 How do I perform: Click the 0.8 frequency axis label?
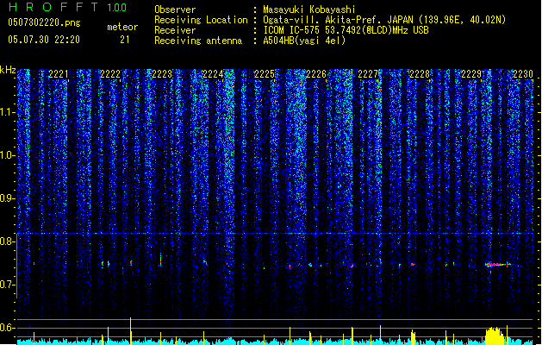[x=8, y=241]
